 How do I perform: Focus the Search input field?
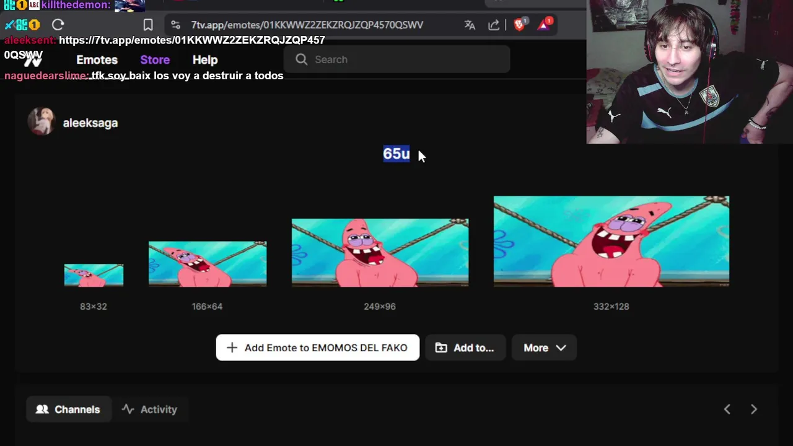point(396,59)
